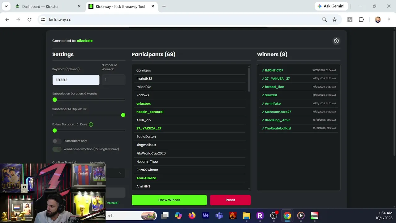Open the flag-colored app on taskbar

pos(315,216)
